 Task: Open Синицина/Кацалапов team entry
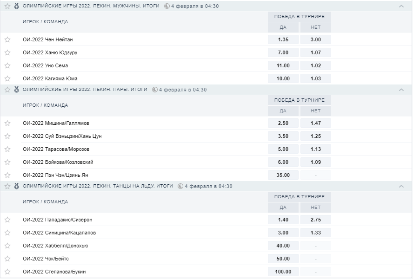(x=60, y=233)
